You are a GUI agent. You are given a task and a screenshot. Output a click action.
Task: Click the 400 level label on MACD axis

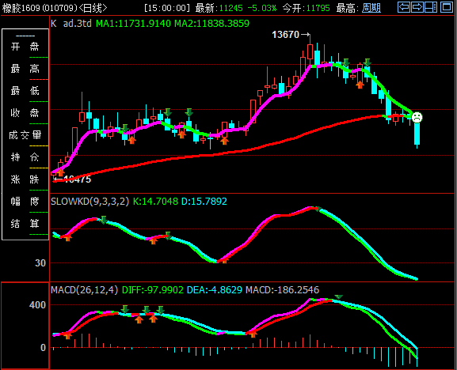(x=37, y=305)
